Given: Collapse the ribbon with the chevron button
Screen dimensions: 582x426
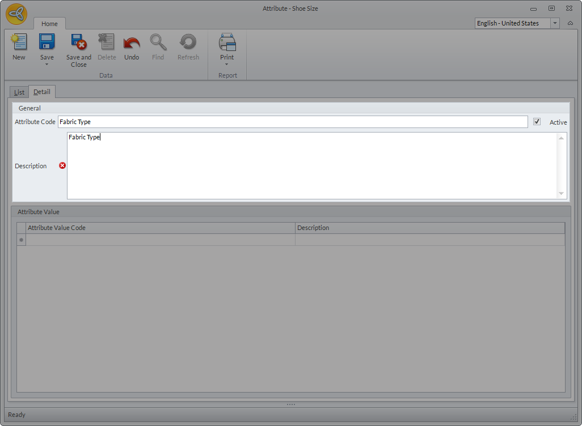Looking at the screenshot, I should pyautogui.click(x=570, y=23).
